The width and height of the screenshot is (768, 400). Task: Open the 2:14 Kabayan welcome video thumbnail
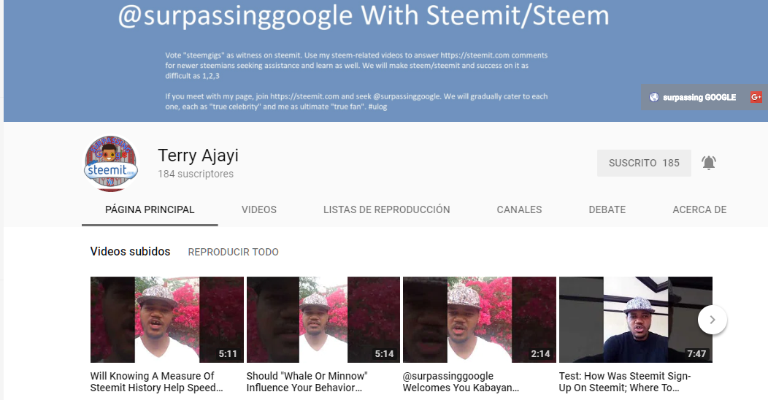tap(480, 320)
